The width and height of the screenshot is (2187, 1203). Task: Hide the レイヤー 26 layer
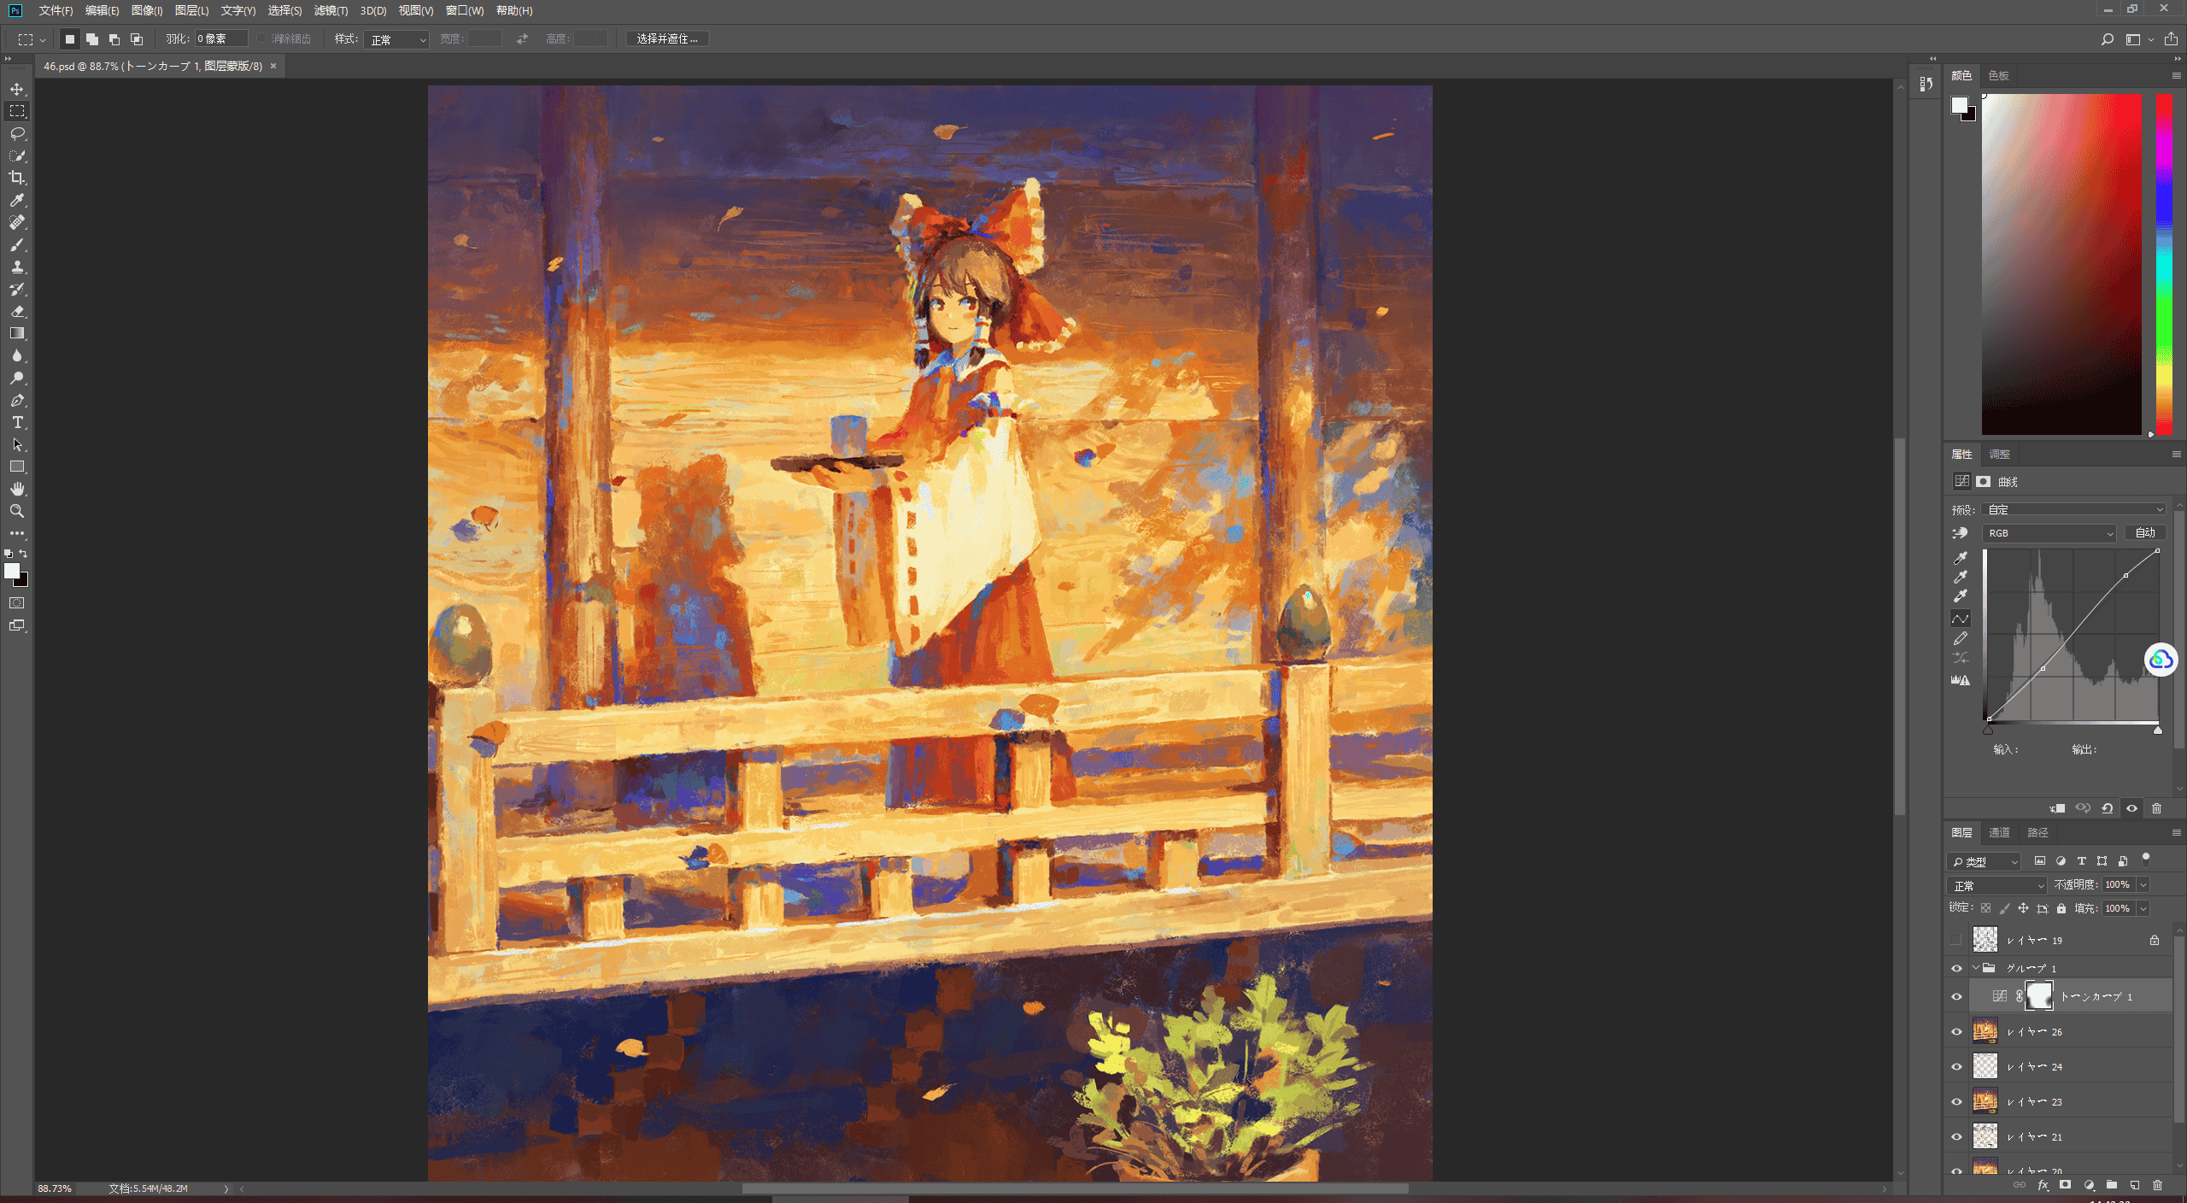(x=1956, y=1032)
